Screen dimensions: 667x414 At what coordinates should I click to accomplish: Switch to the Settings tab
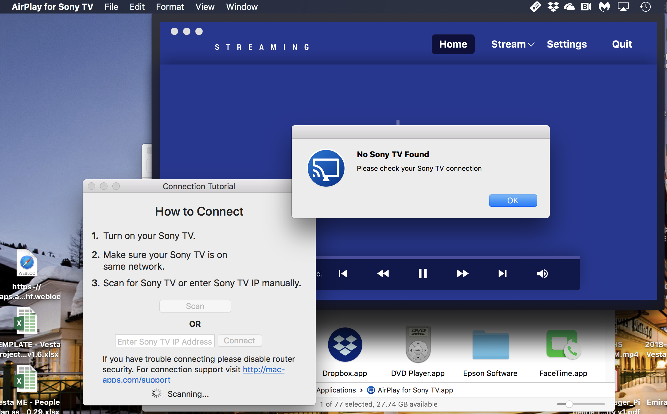[567, 44]
